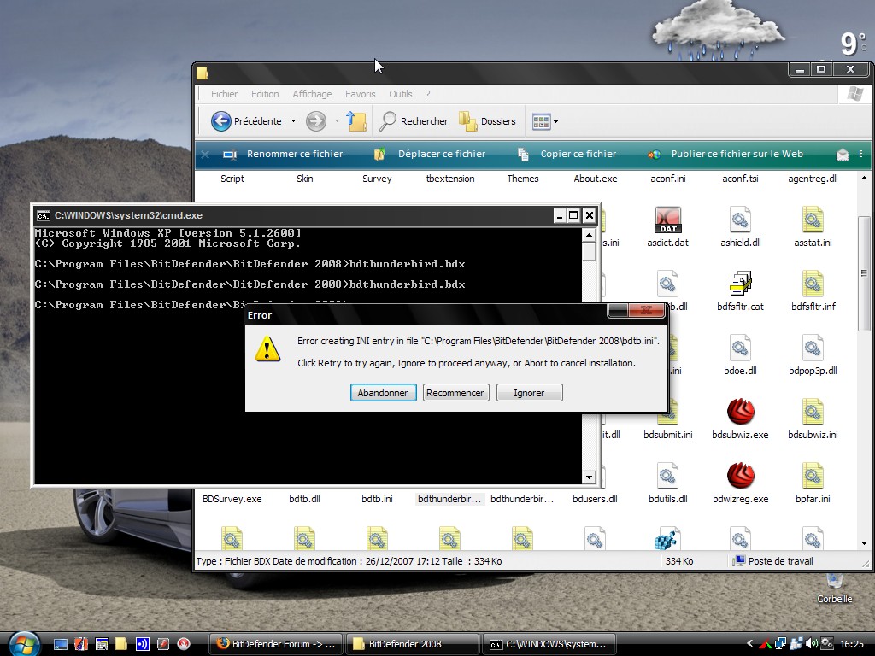Click cmd window scroll down arrow
The image size is (875, 656).
[x=588, y=477]
